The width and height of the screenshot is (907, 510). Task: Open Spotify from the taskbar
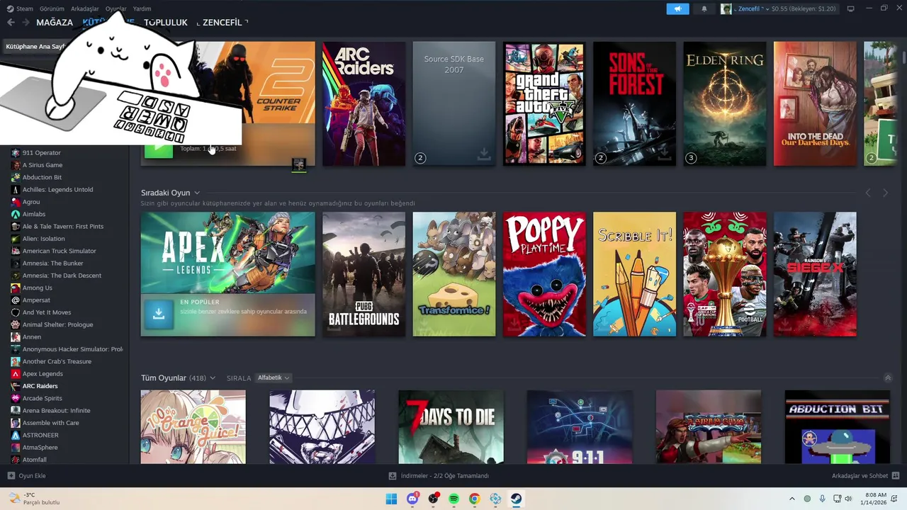click(454, 499)
